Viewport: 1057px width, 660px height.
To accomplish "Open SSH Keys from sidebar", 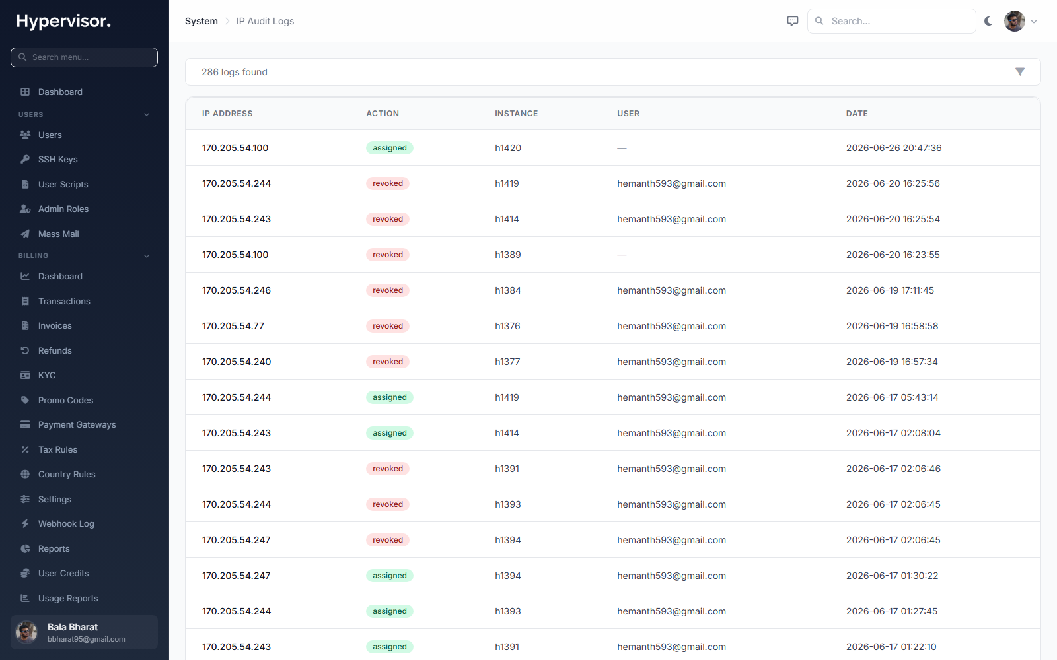I will [x=85, y=159].
